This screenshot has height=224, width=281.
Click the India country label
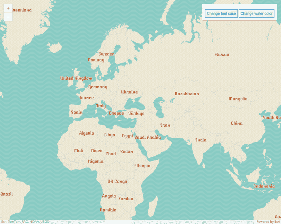click(x=200, y=140)
